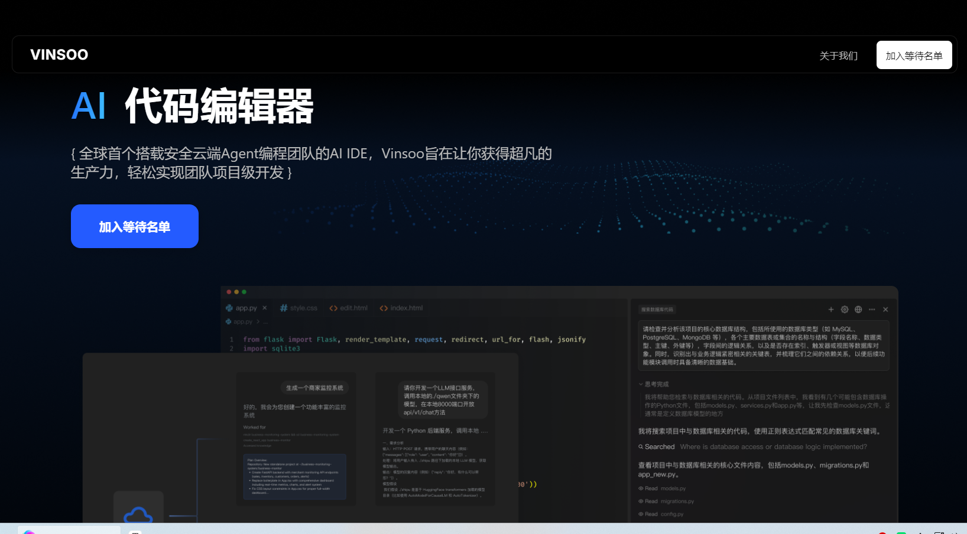Viewport: 967px width, 534px height.
Task: Collapse the 思考完成 section chevron
Action: point(641,384)
